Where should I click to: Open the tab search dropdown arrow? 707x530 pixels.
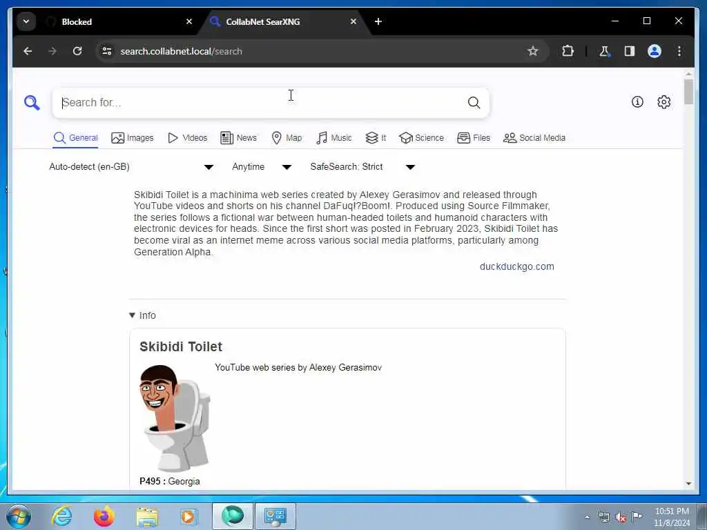point(26,21)
